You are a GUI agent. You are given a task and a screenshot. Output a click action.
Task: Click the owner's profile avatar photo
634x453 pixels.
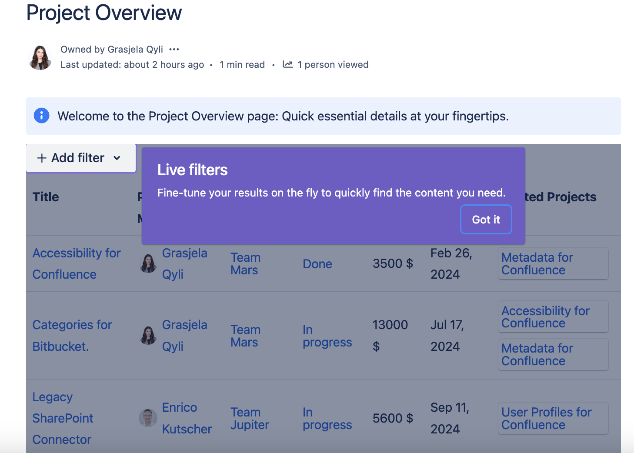40,57
